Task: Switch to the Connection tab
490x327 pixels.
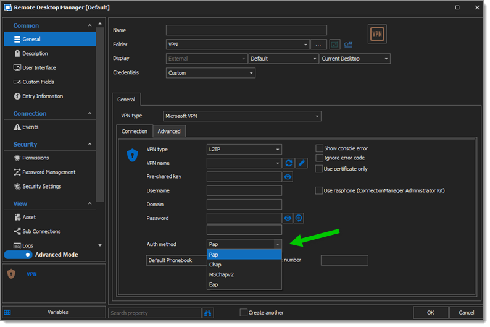Action: [x=135, y=132]
